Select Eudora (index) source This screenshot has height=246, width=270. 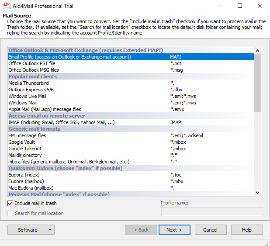tap(131, 175)
